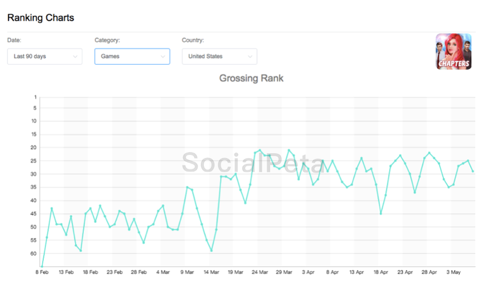Select the 8 Feb label on the x-axis
Screen dimensions: 479x281
click(42, 272)
